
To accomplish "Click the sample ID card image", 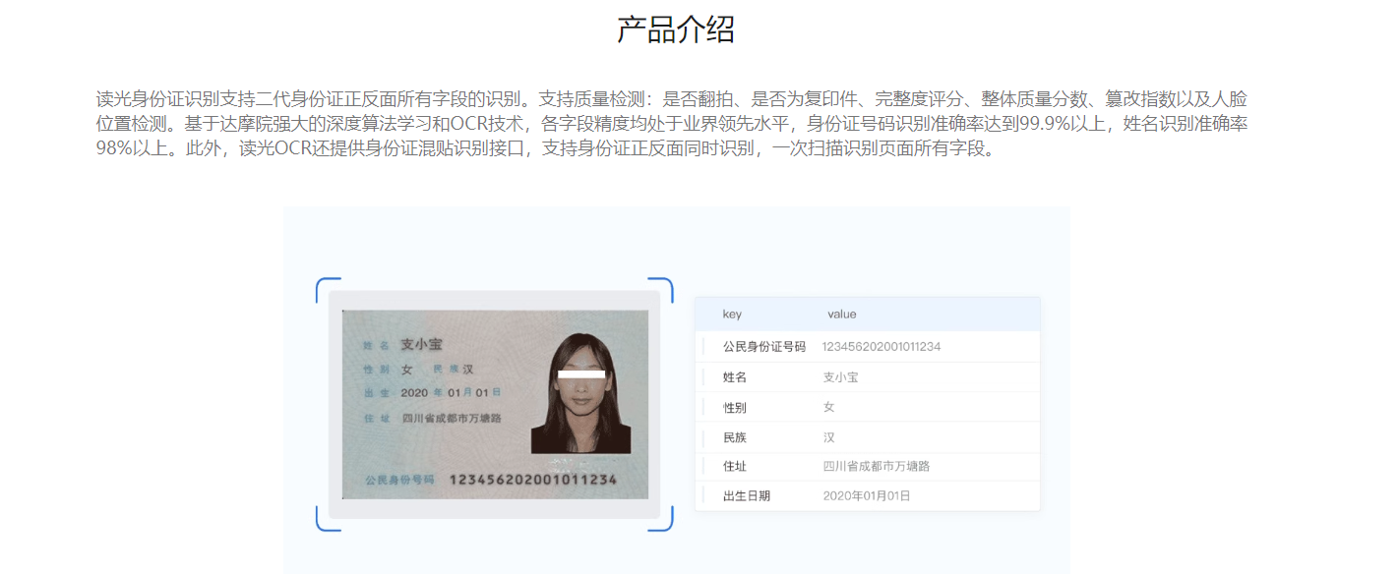I will (x=495, y=404).
